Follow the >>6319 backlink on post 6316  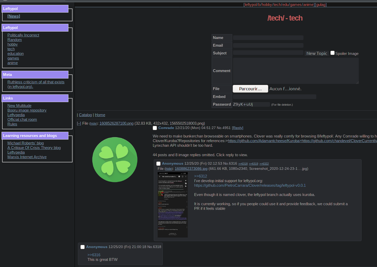(x=253, y=164)
